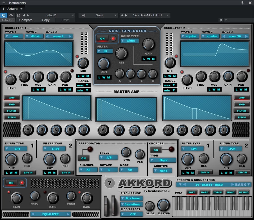The width and height of the screenshot is (254, 220).
Task: Select Oscillator 1's FILTER envelope tab
Action: tap(12, 111)
